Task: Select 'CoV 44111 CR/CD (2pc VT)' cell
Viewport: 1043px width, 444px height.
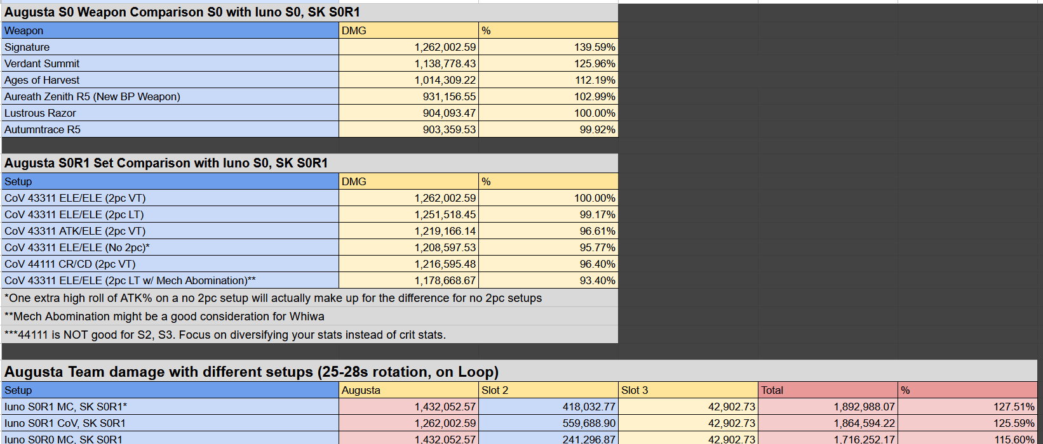Action: (x=170, y=264)
